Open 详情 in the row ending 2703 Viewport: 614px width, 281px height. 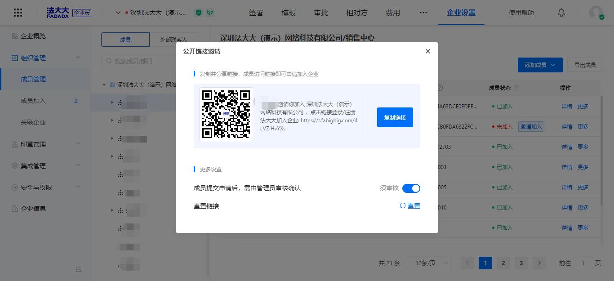(x=567, y=147)
